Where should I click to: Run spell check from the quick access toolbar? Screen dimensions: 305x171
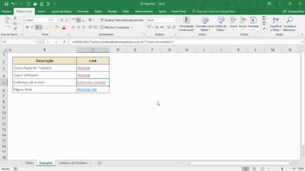[x=48, y=4]
